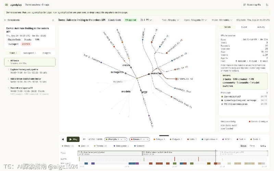Toggle the Edits event filter
Image resolution: width=274 pixels, height=171 pixels.
pyautogui.click(x=192, y=139)
